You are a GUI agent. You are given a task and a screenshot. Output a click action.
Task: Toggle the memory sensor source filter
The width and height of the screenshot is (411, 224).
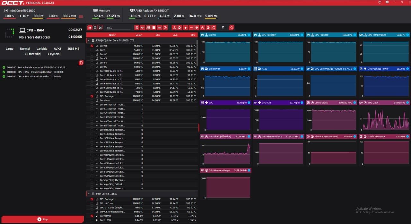click(159, 28)
